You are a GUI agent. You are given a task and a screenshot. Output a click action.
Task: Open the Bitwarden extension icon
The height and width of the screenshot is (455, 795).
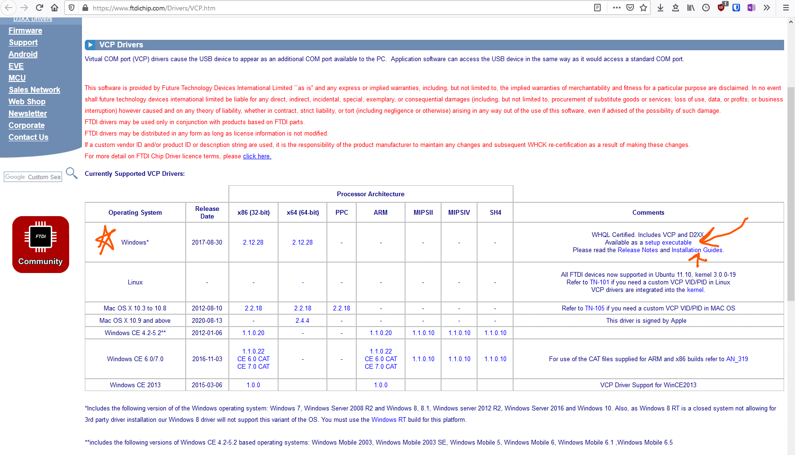pos(736,8)
